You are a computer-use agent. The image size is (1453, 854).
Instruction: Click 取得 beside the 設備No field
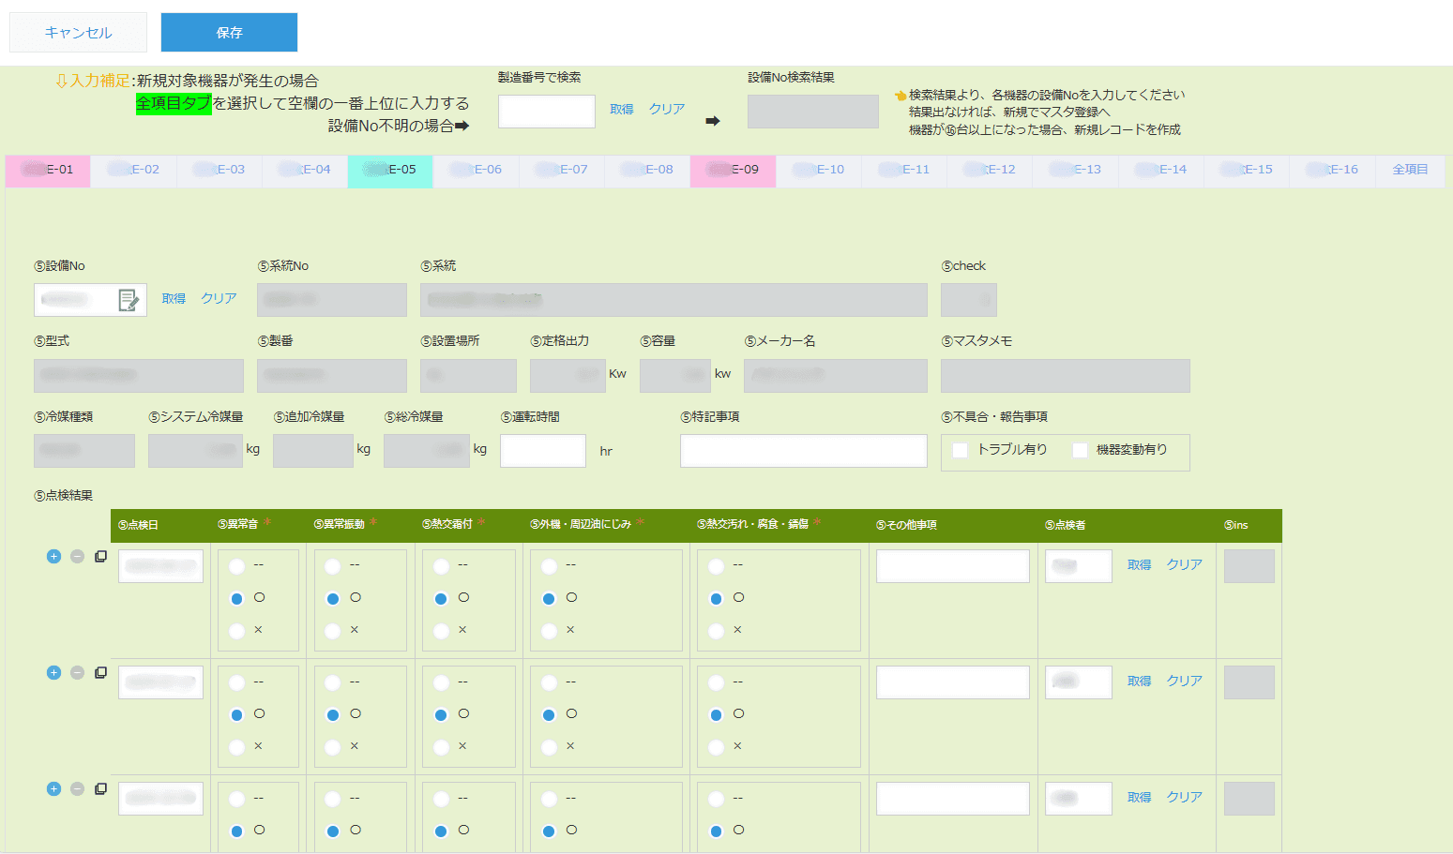click(x=174, y=299)
